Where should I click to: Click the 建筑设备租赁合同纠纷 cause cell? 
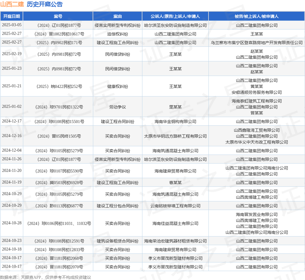tap(117, 241)
